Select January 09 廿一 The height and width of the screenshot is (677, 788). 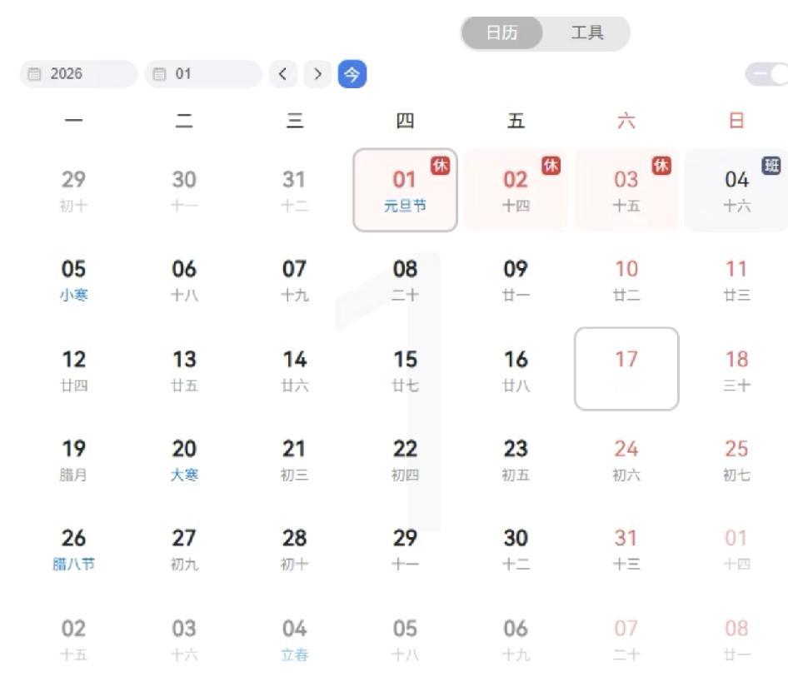pos(516,280)
